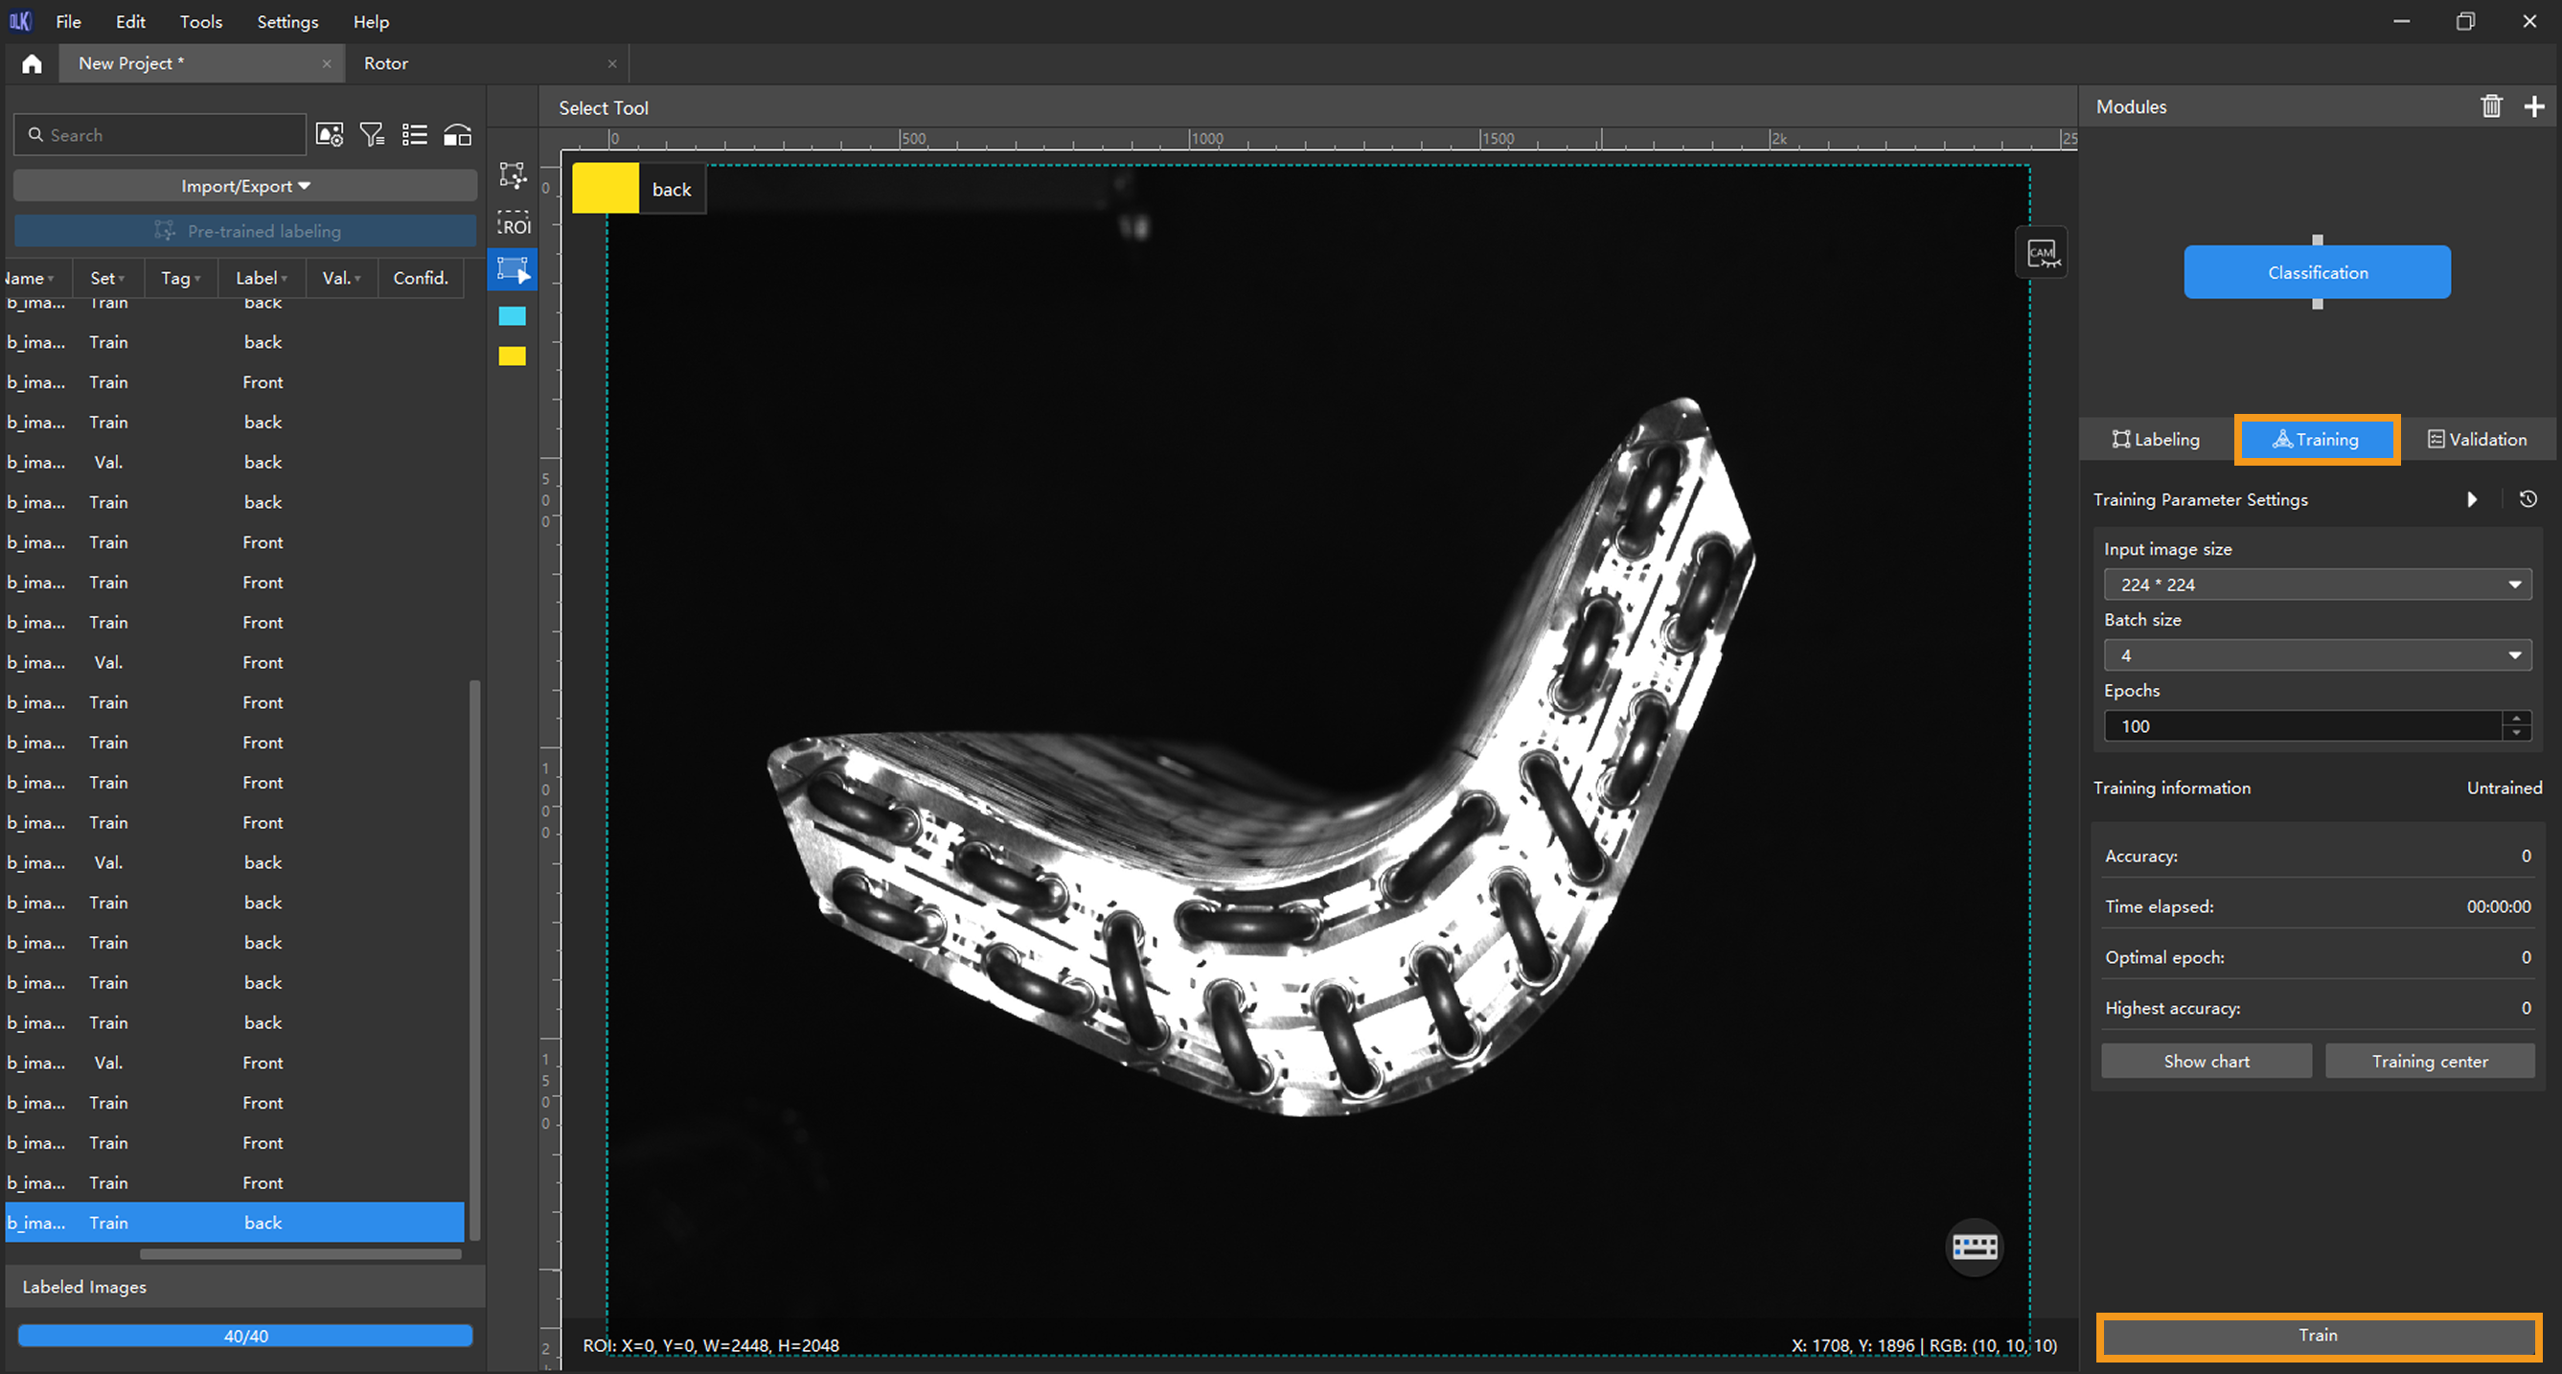Image resolution: width=2562 pixels, height=1374 pixels.
Task: Click the dataset split icon
Action: coord(458,135)
